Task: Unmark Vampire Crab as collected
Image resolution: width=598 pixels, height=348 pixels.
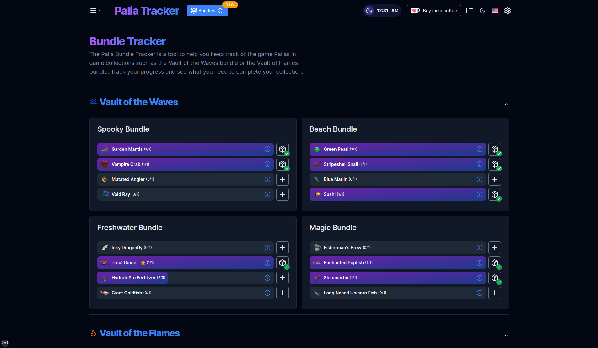Action: (x=282, y=164)
